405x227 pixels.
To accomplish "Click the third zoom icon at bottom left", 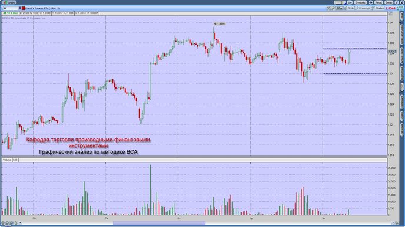I will (x=11, y=223).
